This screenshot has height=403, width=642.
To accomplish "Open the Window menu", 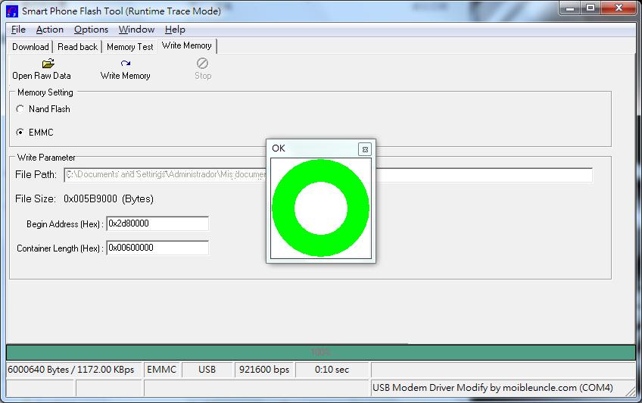I will click(x=136, y=30).
